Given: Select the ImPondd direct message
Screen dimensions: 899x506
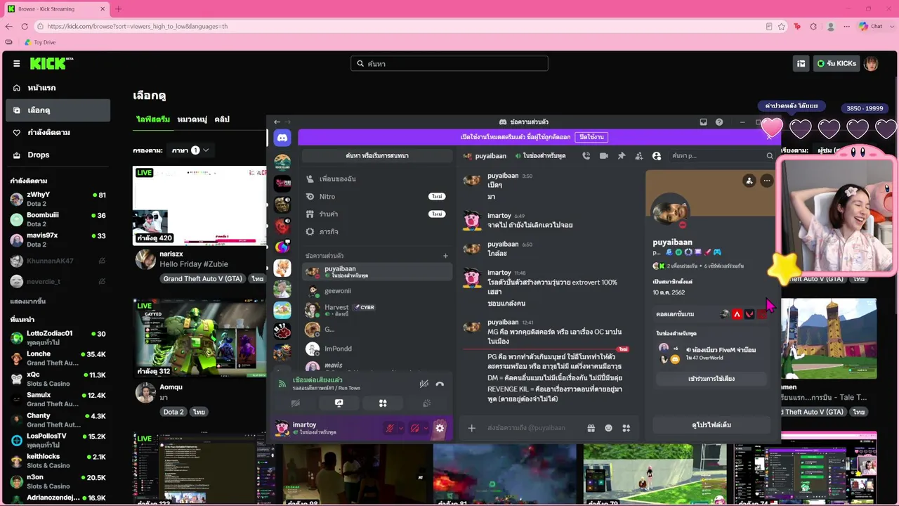Looking at the screenshot, I should [x=377, y=349].
